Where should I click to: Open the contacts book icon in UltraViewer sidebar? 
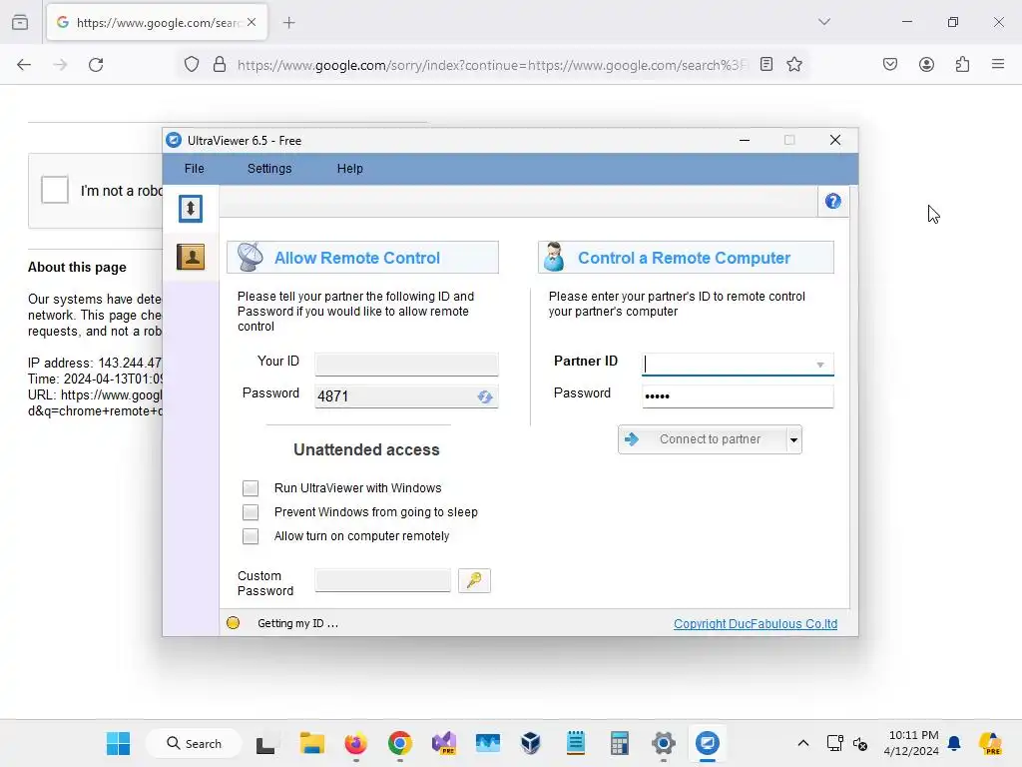click(x=191, y=257)
